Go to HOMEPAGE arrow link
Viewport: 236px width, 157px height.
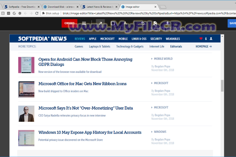pyautogui.click(x=204, y=46)
